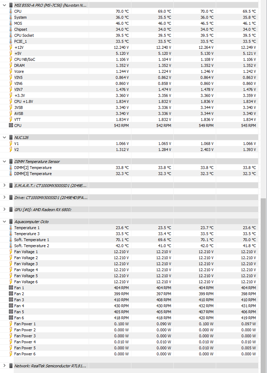The width and height of the screenshot is (267, 373).
Task: Select the Fan Power 4 row label
Action: 25,342
